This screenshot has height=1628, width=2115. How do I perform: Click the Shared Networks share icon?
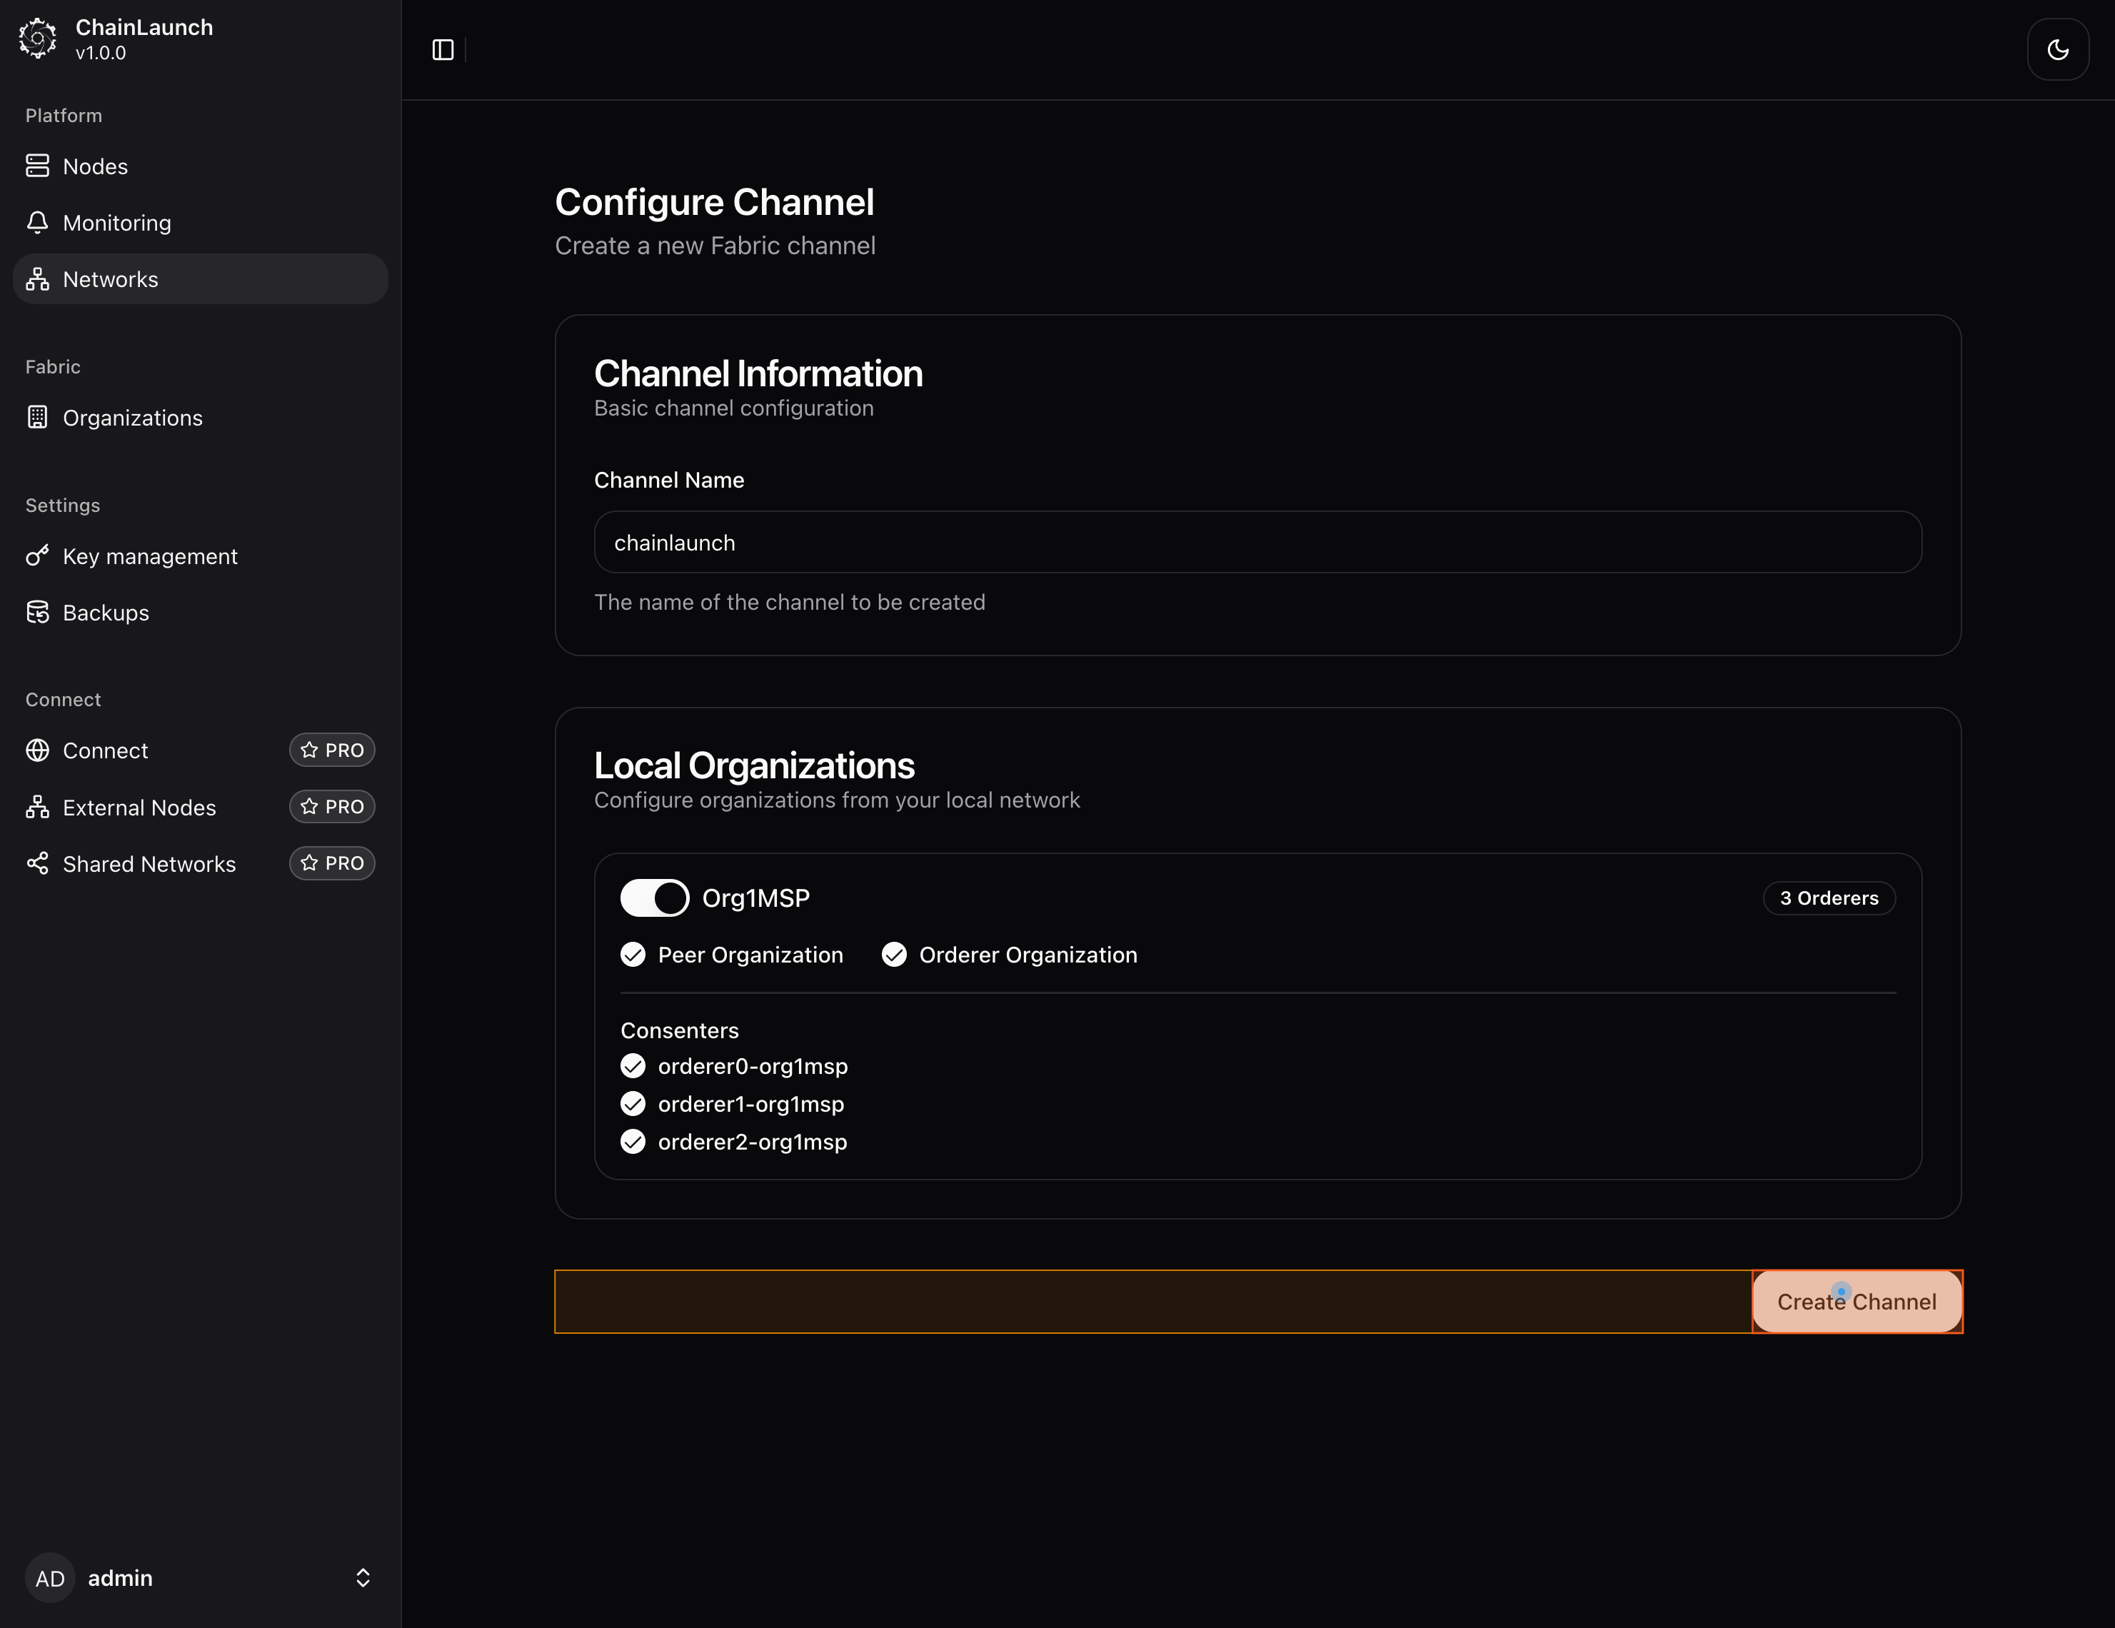(x=38, y=863)
